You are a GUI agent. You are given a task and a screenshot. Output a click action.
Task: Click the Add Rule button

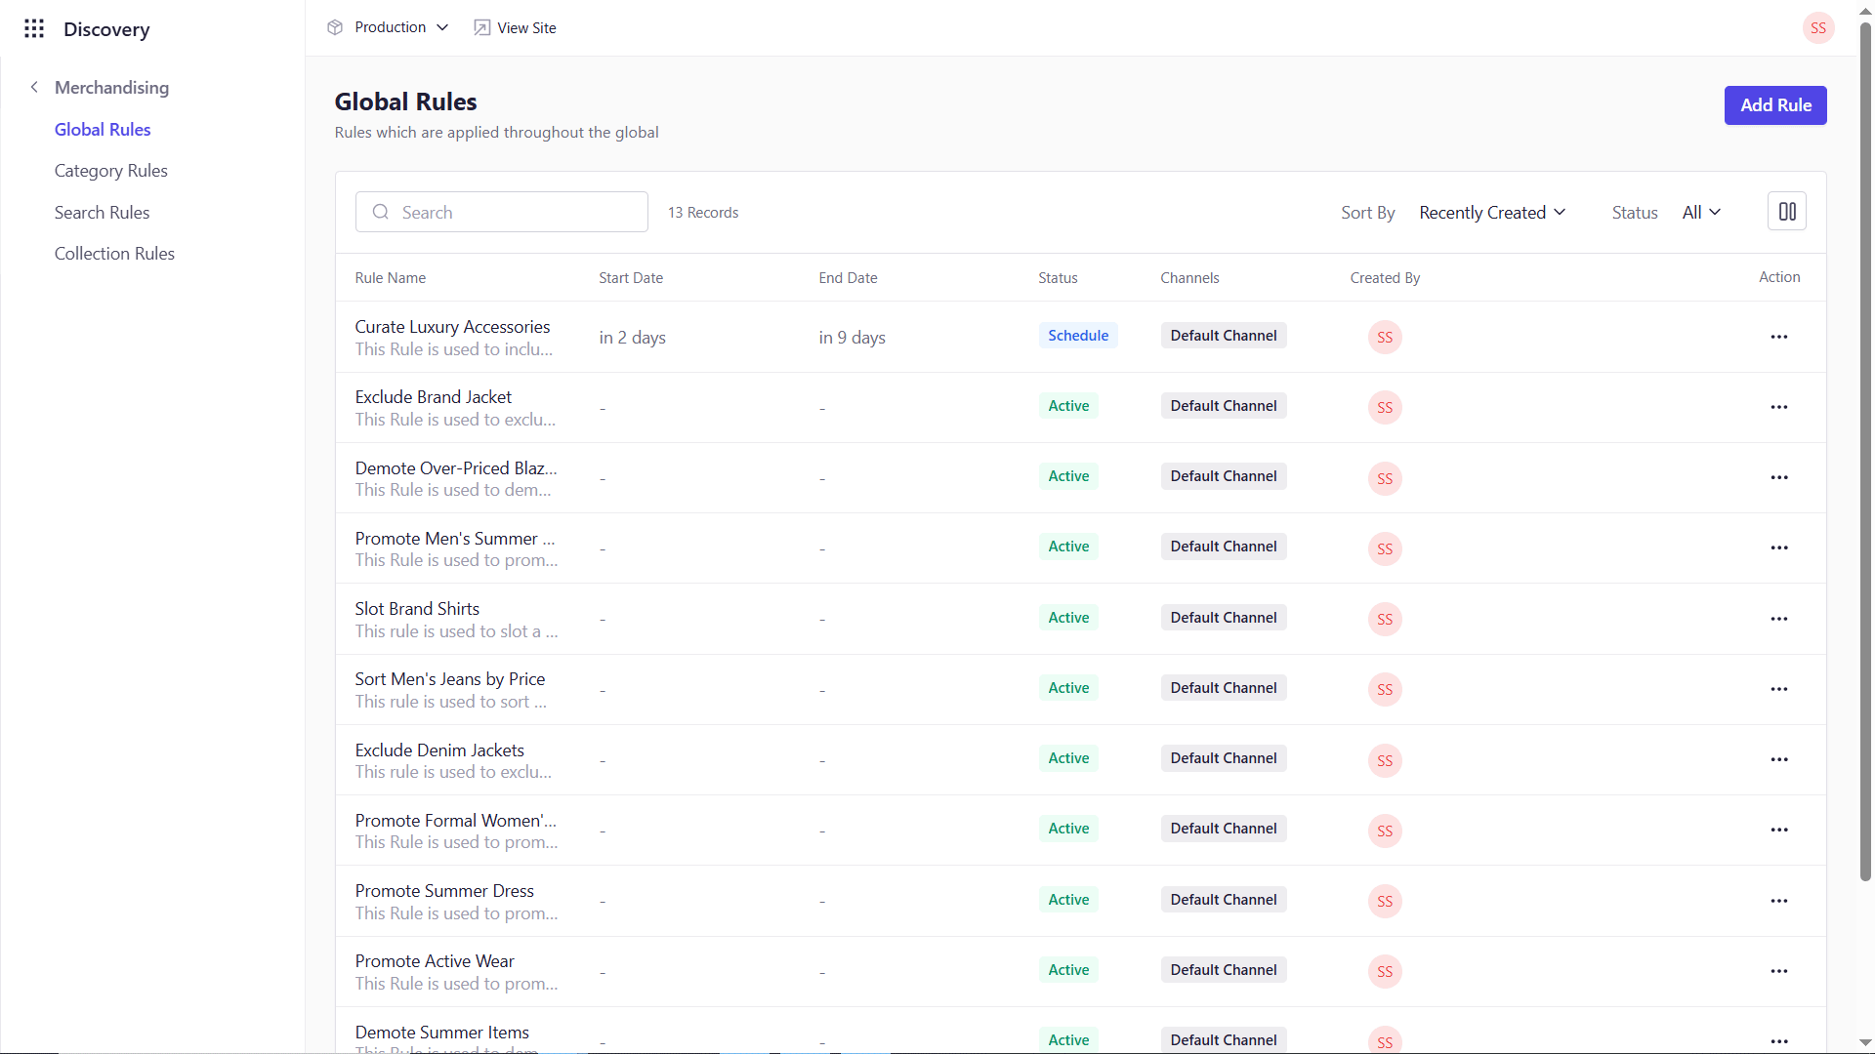(1774, 105)
